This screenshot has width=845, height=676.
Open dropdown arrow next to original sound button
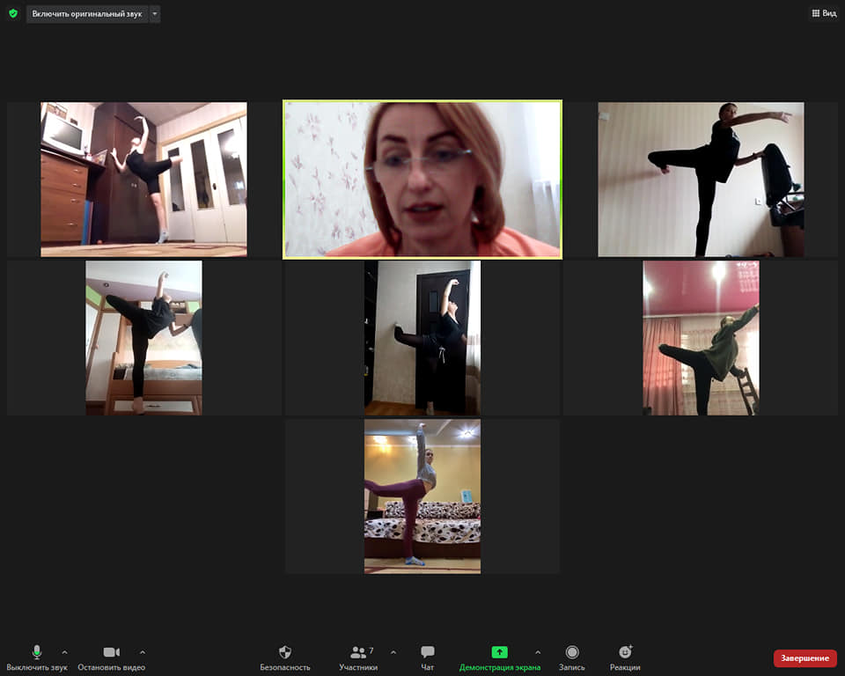(155, 14)
